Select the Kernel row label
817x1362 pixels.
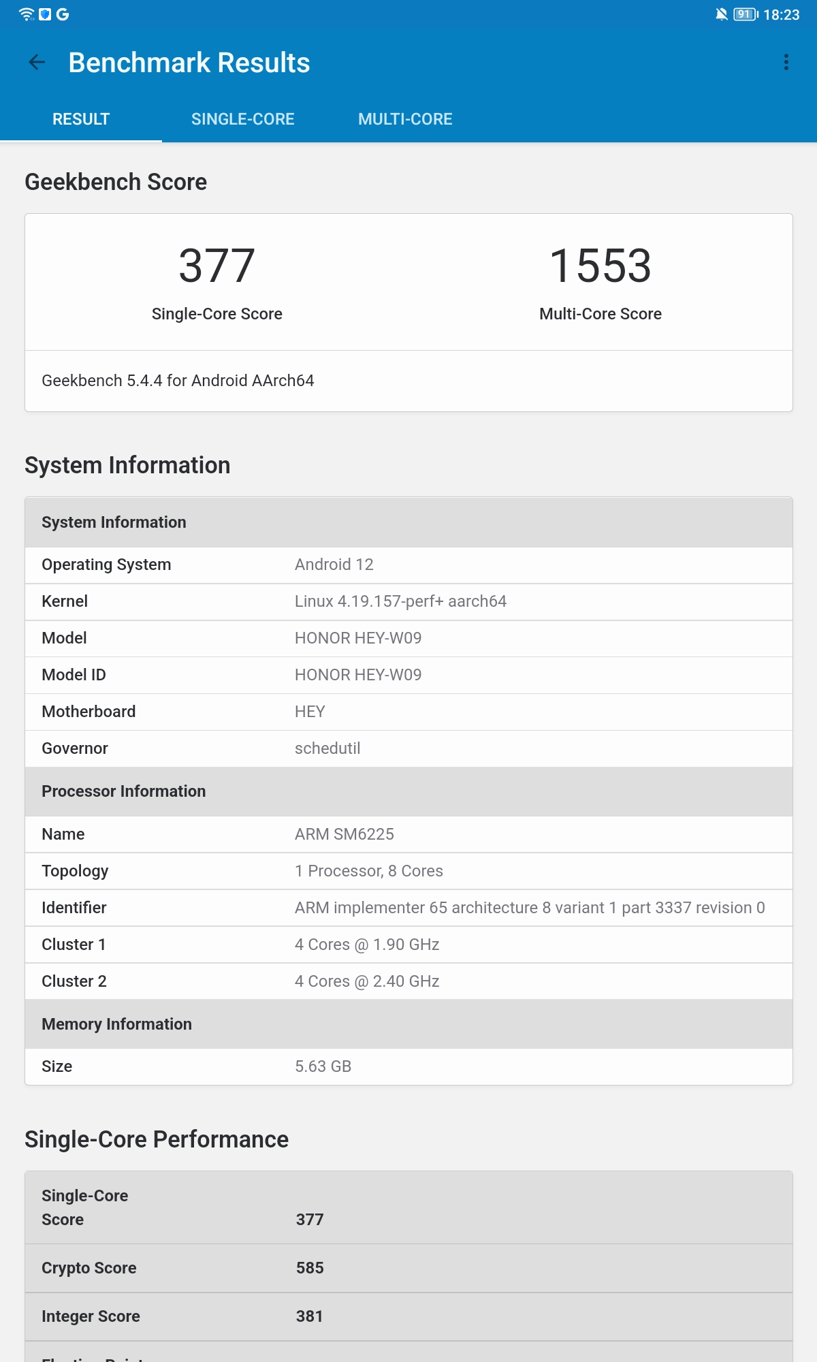coord(65,601)
